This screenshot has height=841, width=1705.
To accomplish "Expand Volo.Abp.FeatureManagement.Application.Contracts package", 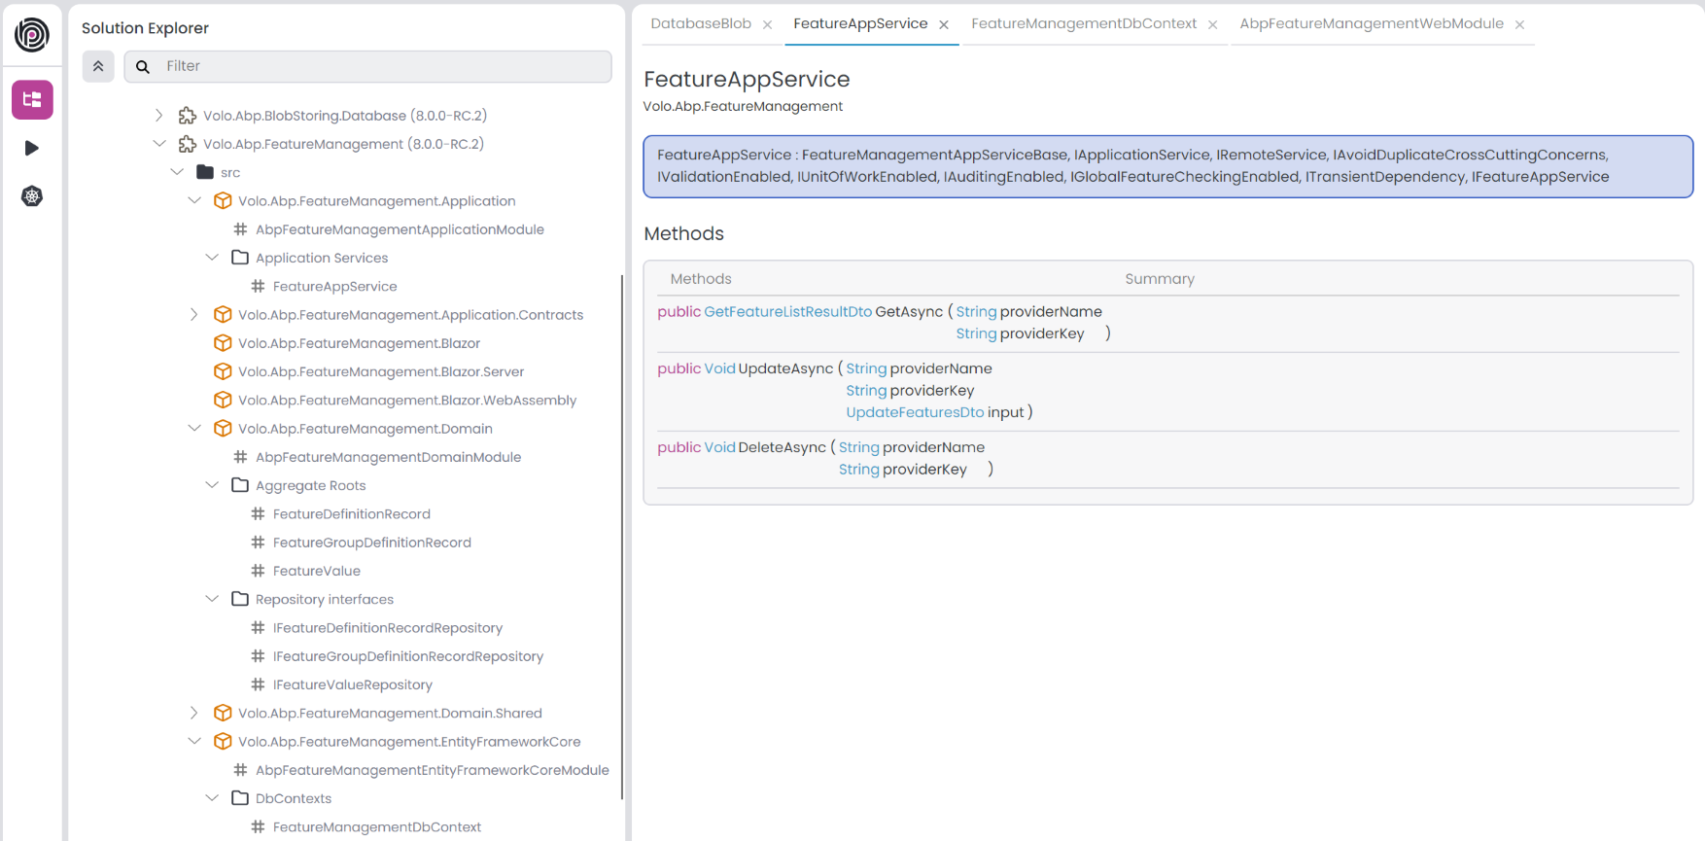I will (194, 315).
